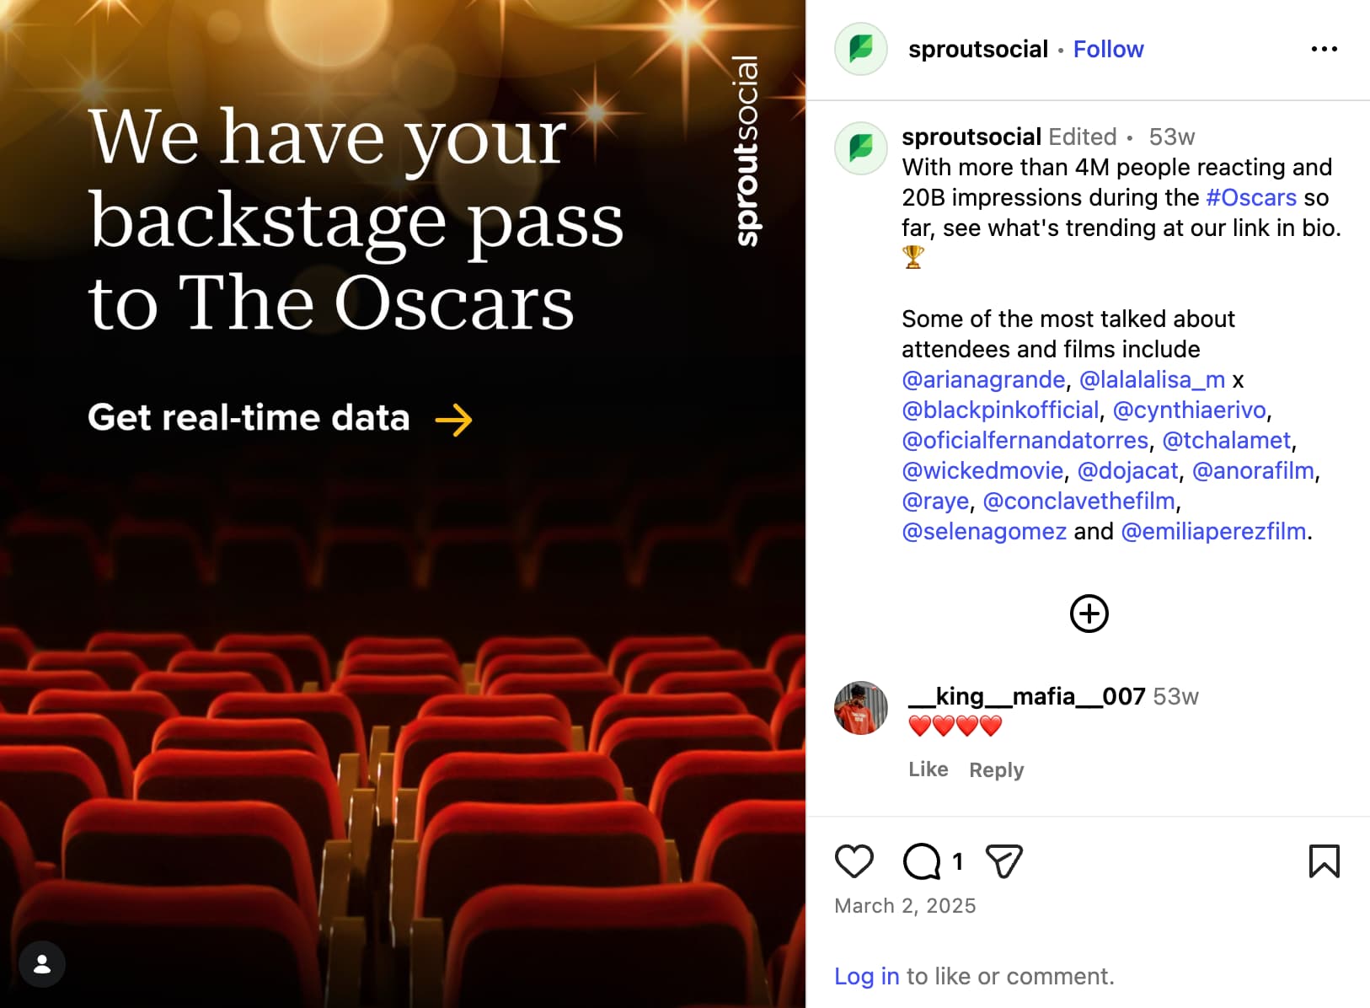Reply to __king__mafia__007's comment
The width and height of the screenshot is (1370, 1008).
[x=996, y=769]
